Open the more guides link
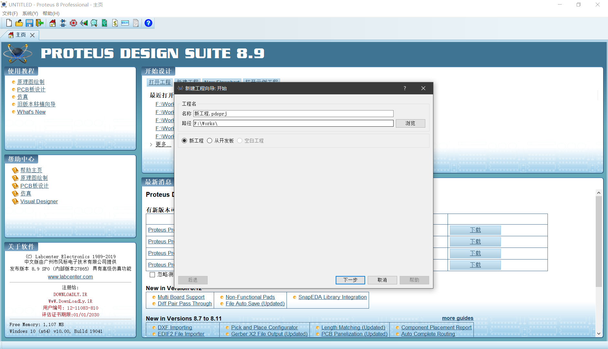This screenshot has width=608, height=349. point(458,318)
